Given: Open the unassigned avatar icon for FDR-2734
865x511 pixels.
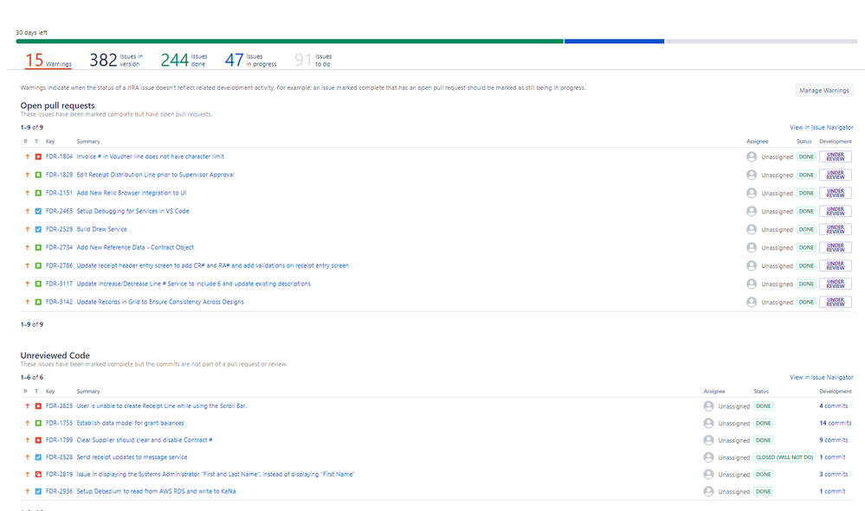Looking at the screenshot, I should [x=750, y=247].
